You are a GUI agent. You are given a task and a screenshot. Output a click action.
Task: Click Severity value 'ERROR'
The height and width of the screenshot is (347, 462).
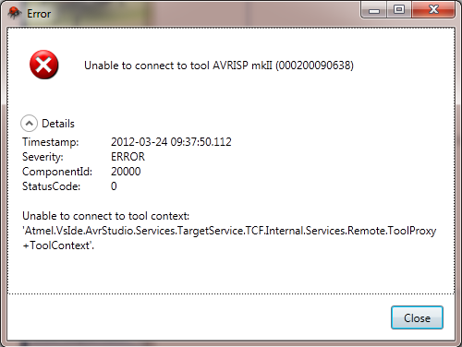[x=128, y=157]
